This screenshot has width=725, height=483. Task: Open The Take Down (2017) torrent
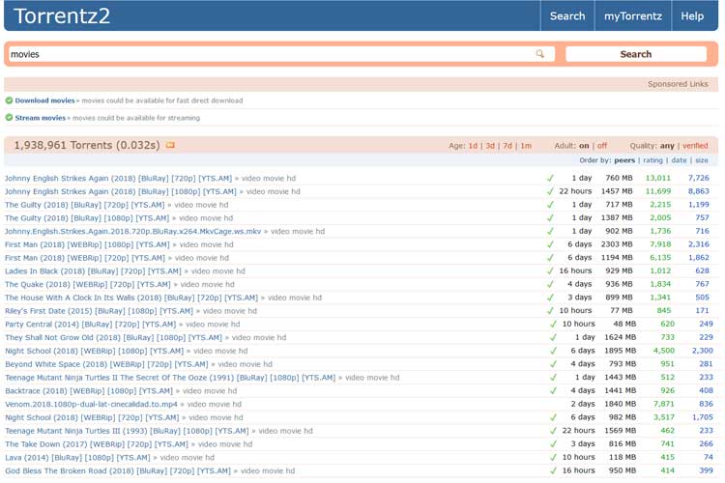click(96, 444)
